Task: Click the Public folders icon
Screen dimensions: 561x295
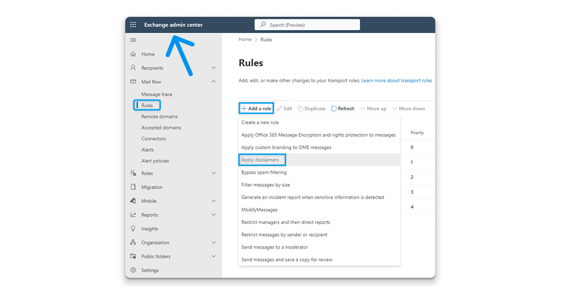Action: pyautogui.click(x=133, y=256)
